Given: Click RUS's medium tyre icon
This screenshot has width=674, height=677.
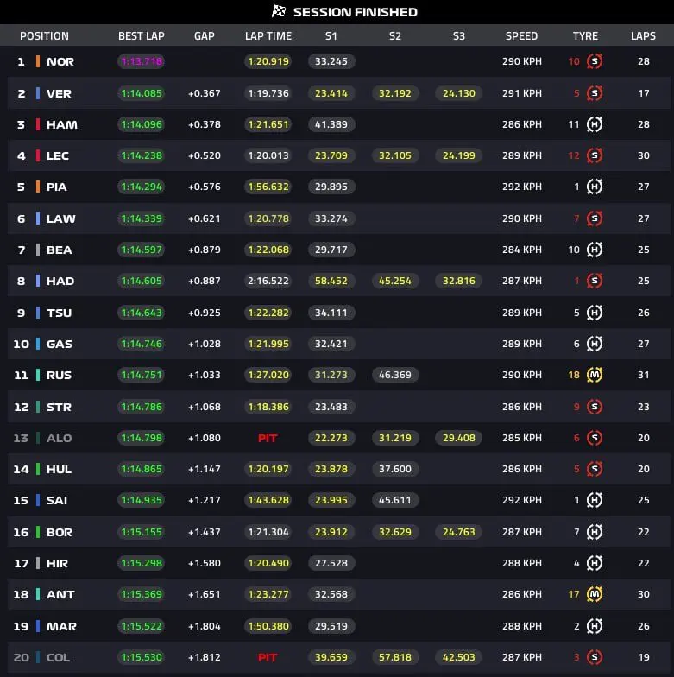Looking at the screenshot, I should 595,375.
